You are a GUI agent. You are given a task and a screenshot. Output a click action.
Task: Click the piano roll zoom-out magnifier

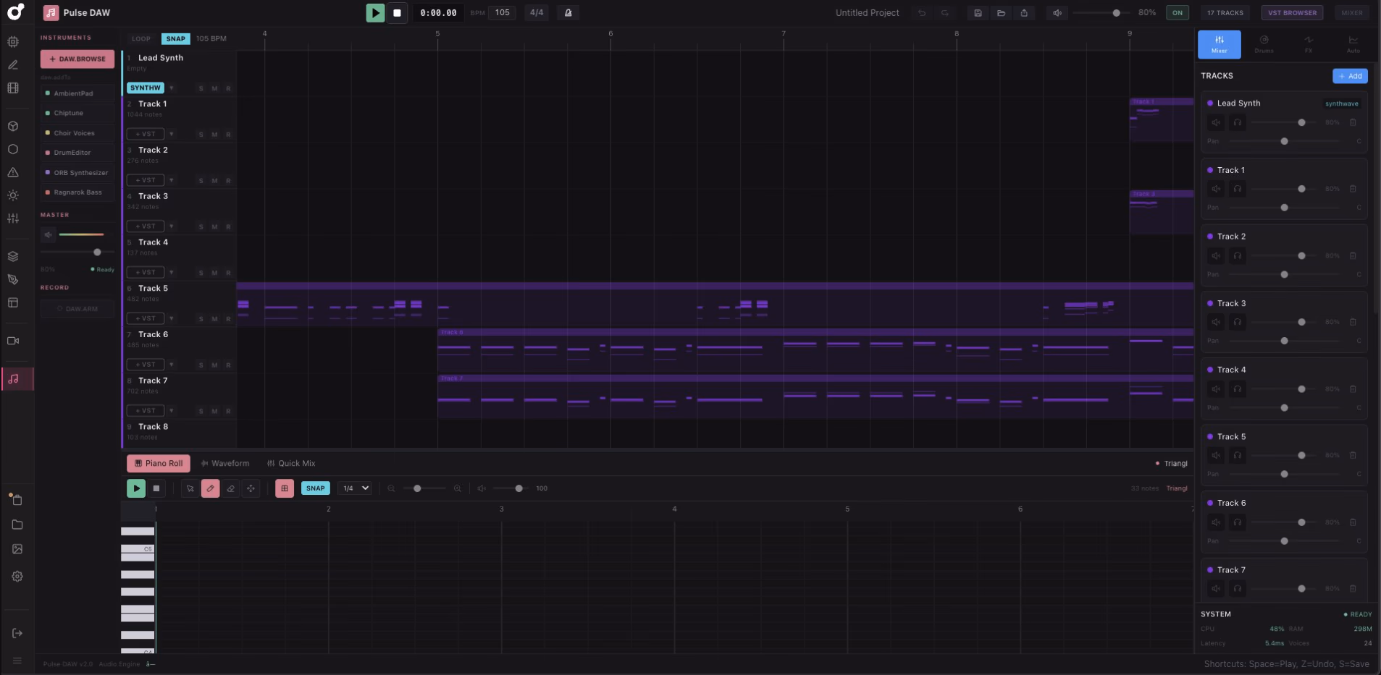pyautogui.click(x=391, y=488)
